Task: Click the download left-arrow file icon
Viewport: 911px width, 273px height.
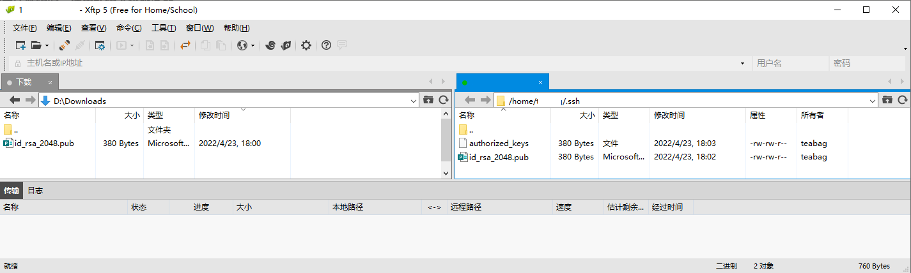Action: pyautogui.click(x=150, y=45)
